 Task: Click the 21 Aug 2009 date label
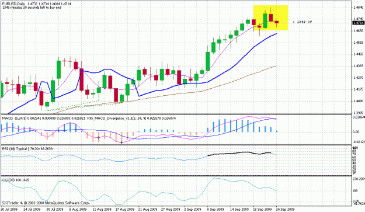coord(147,209)
